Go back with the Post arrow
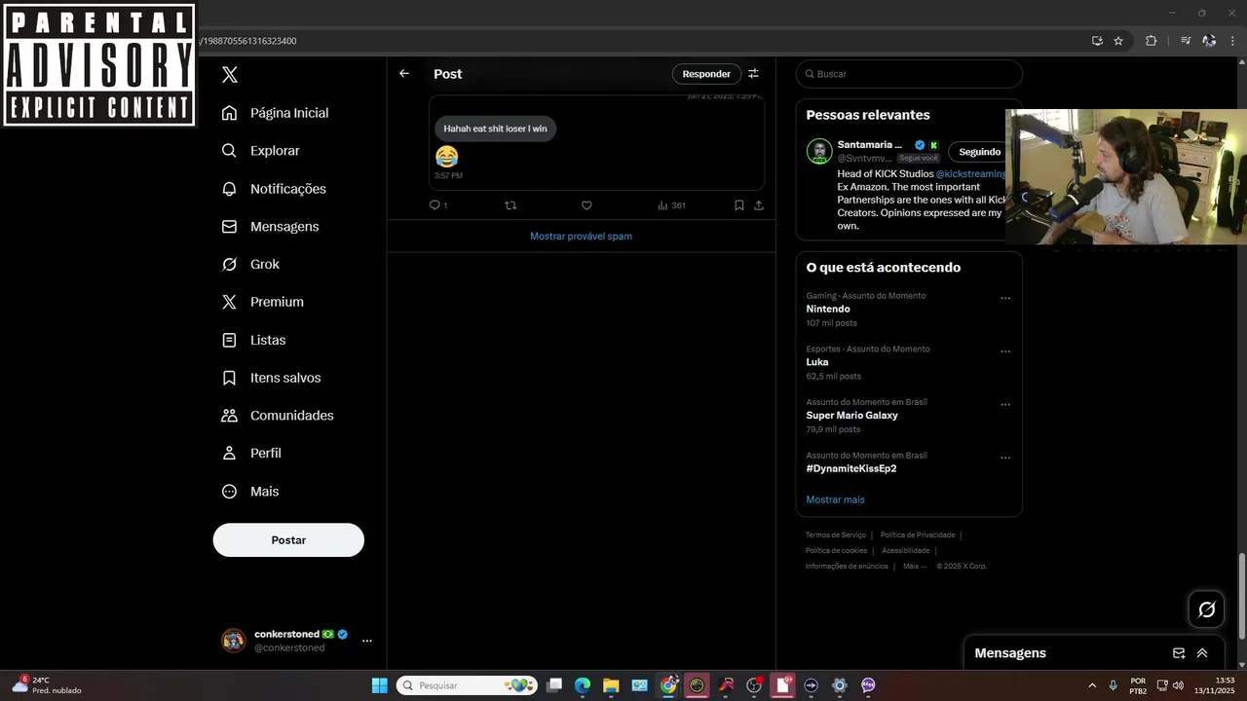The image size is (1247, 701). tap(404, 74)
